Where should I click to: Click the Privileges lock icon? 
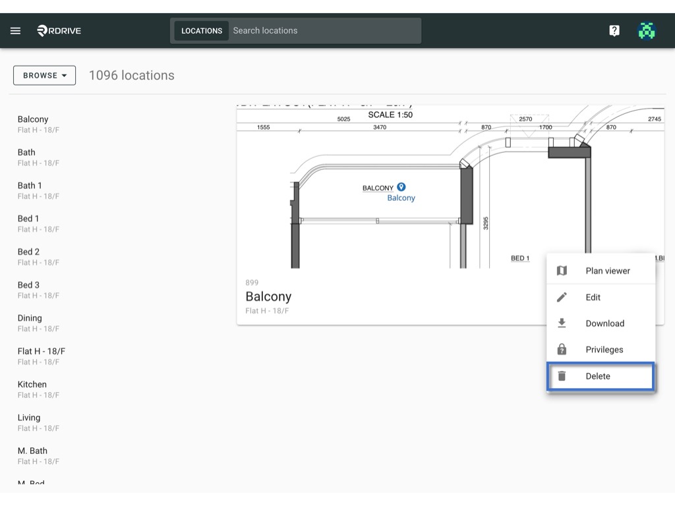tap(562, 349)
